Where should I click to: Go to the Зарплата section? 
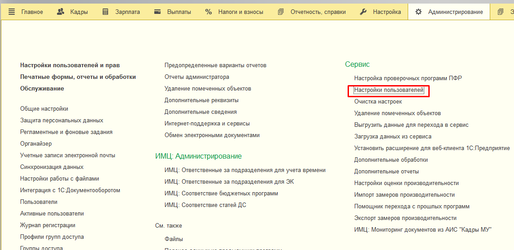tap(127, 12)
